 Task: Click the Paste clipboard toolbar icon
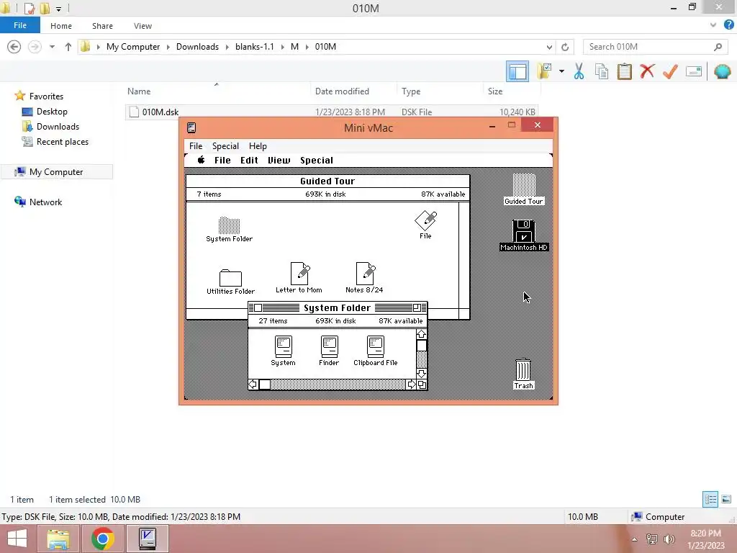(x=625, y=71)
